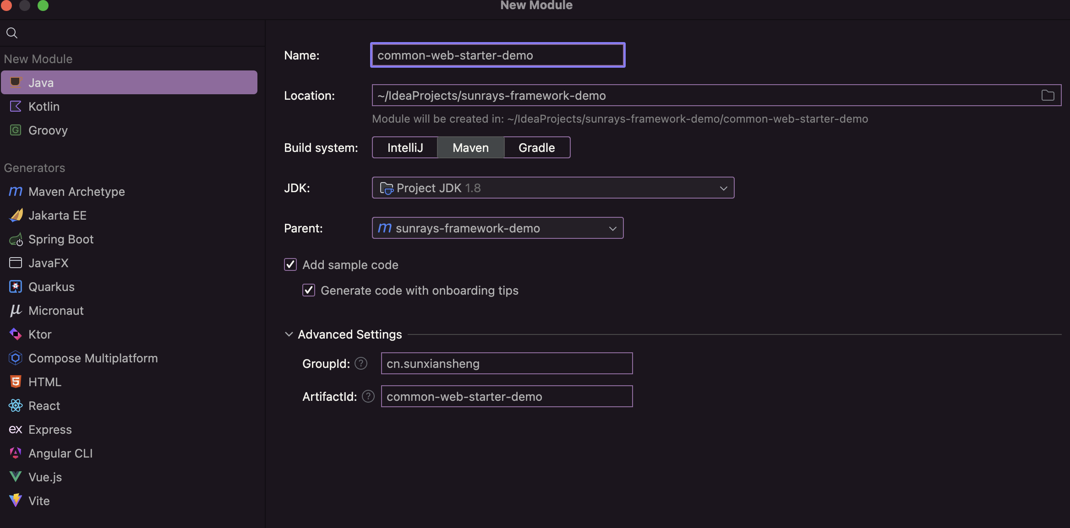Select the Gradle build system tab
The image size is (1070, 528).
[x=536, y=146]
